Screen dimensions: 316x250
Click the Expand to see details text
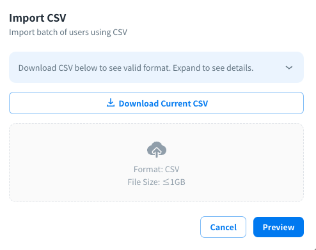(x=213, y=68)
